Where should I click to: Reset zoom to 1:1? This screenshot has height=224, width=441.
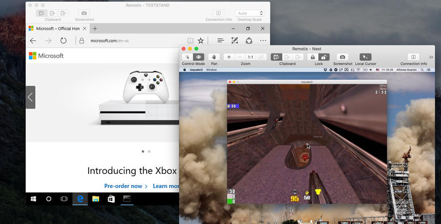coord(250,57)
